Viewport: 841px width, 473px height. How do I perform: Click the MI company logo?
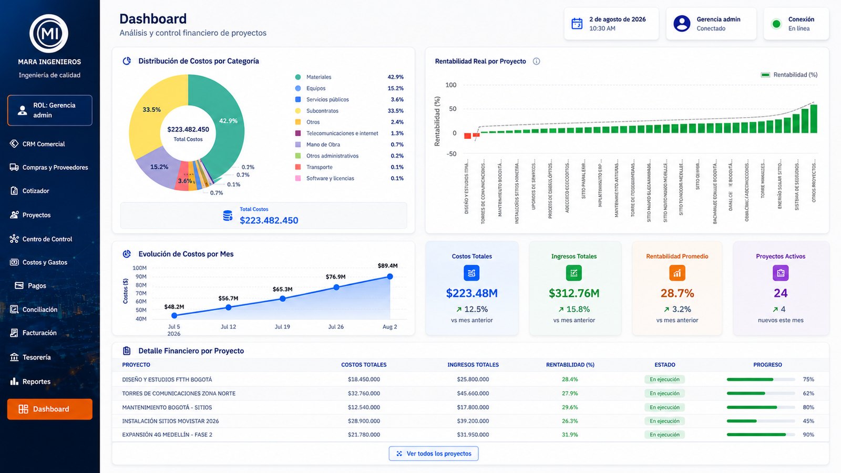(49, 34)
